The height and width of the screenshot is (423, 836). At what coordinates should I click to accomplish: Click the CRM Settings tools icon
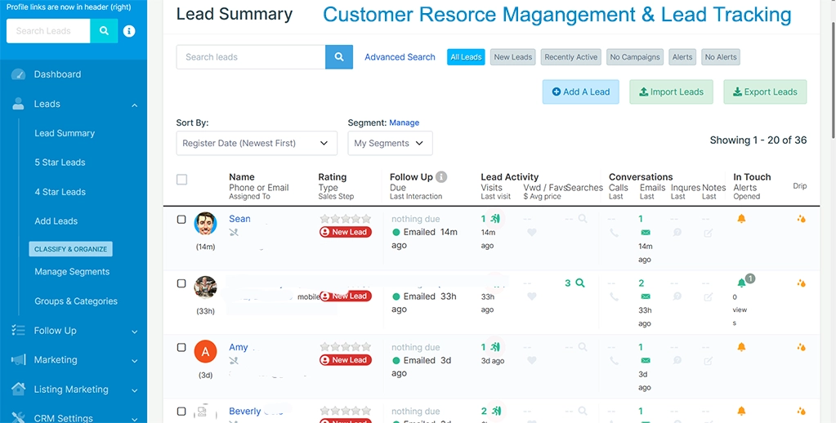tap(18, 417)
